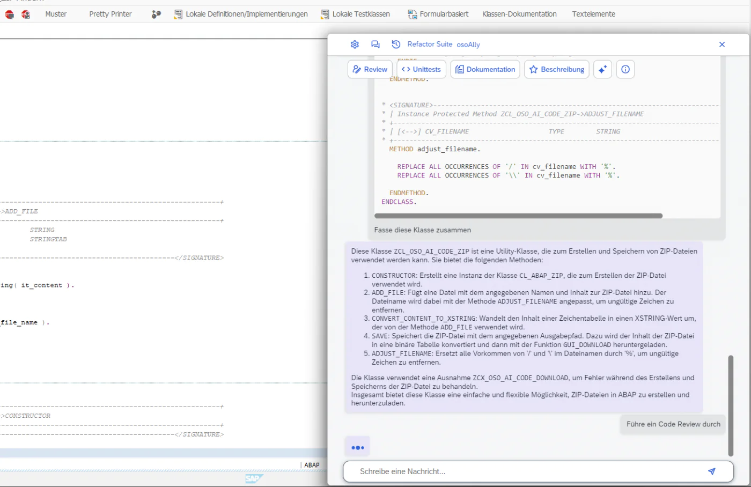Open Lokale Definitionen/Implementierungen
The width and height of the screenshot is (751, 487).
coord(241,14)
